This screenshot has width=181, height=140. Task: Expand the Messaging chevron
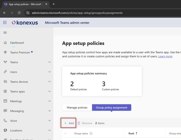pos(49,111)
